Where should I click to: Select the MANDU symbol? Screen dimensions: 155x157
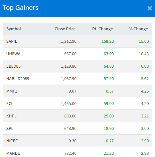click(13, 153)
